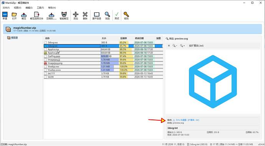Open the 帮助(H) menu

tap(52, 8)
